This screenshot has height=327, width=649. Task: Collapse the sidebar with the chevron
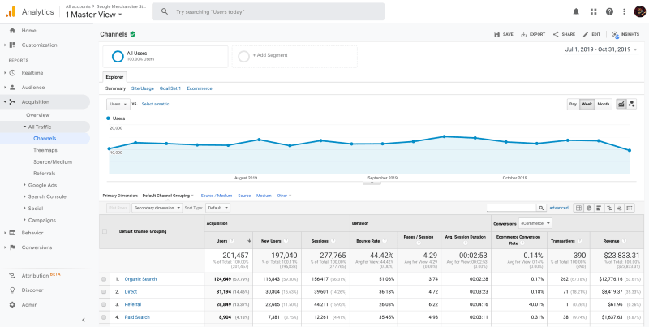tap(84, 320)
